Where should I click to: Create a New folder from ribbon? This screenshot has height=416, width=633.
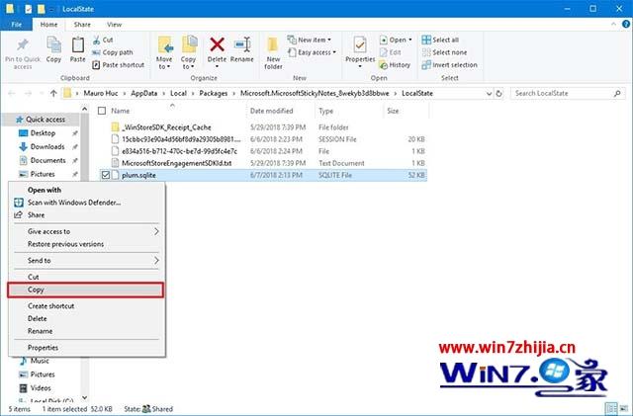click(273, 52)
